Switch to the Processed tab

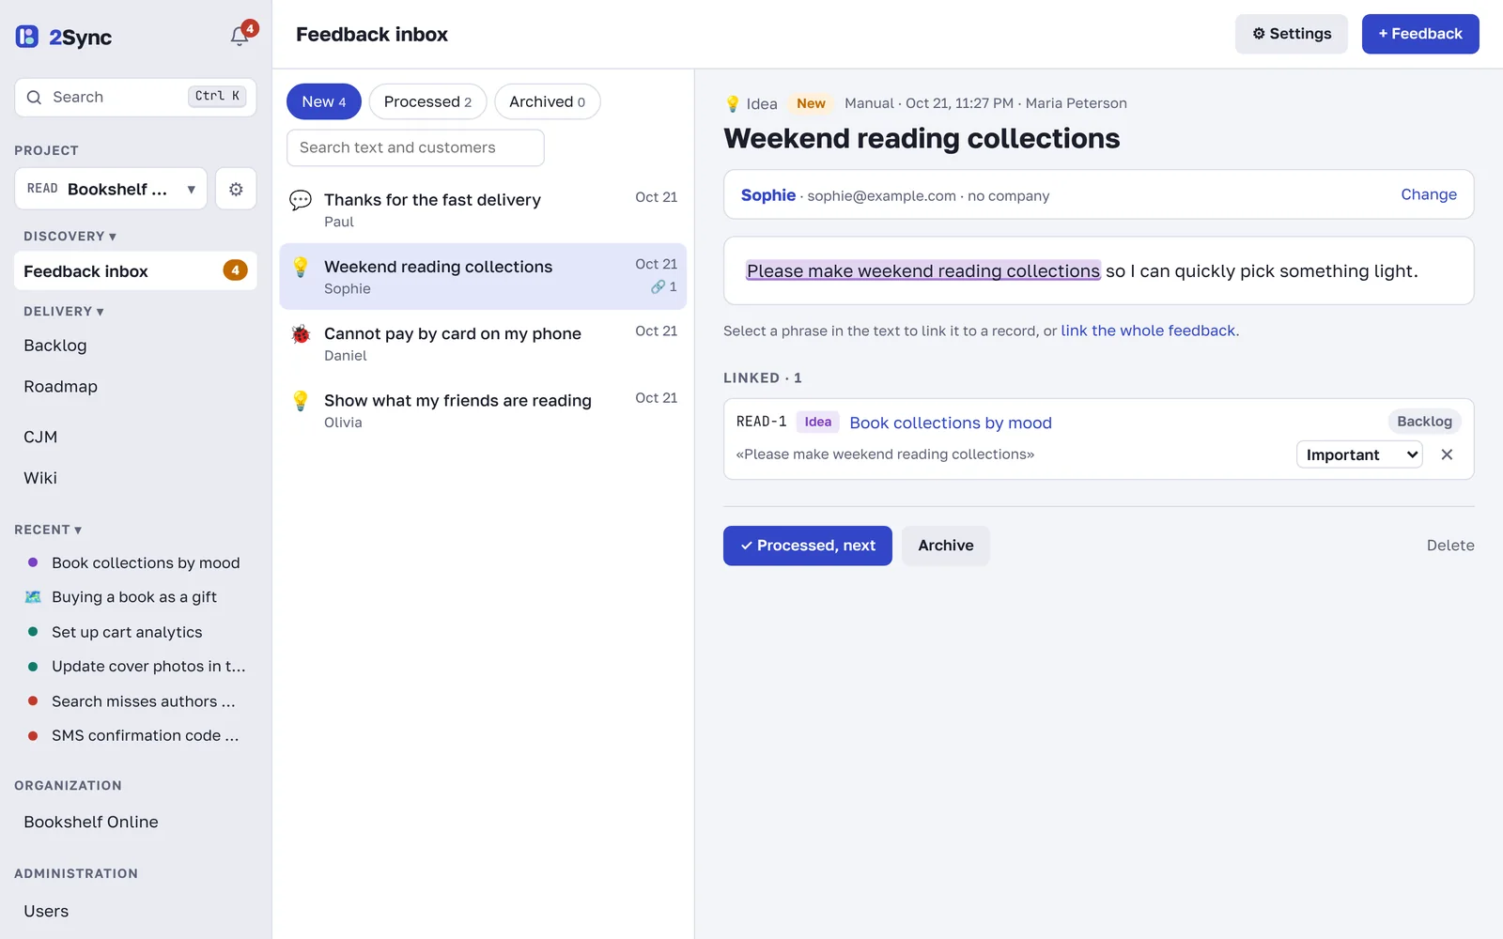coord(427,101)
